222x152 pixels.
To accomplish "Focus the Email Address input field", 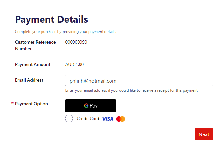I will coord(139,81).
